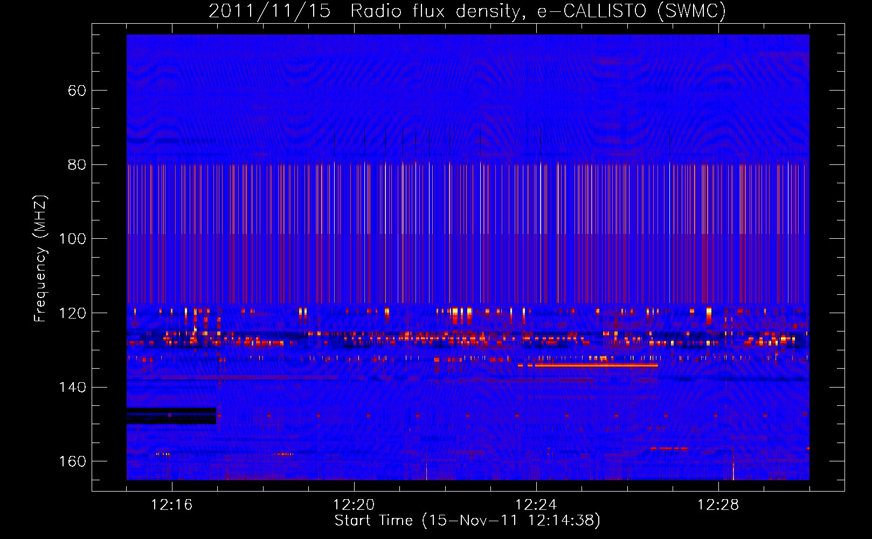
Task: Click the 100 frequency tick label
Action: pos(72,239)
